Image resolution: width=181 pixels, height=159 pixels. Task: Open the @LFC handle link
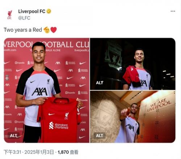[24, 18]
